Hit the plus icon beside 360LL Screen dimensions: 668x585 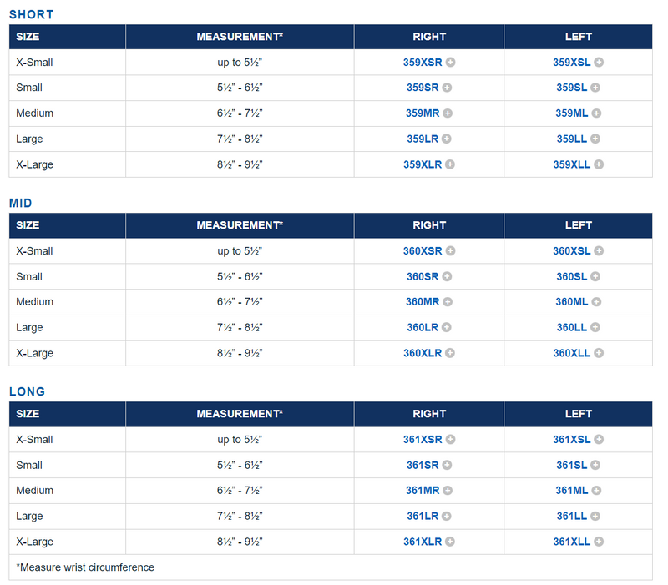595,328
